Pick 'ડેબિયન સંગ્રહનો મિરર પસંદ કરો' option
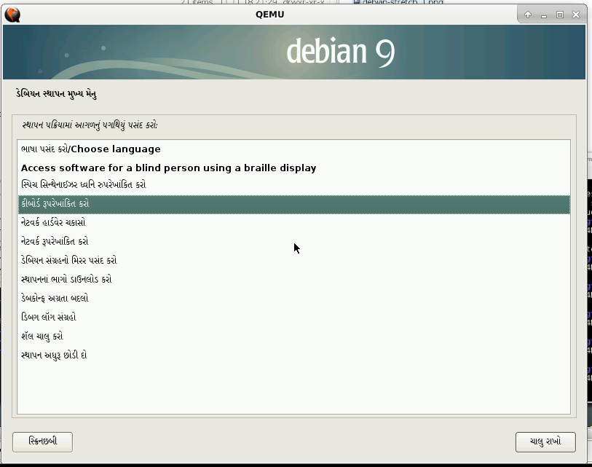Viewport: 592px width, 467px height. (x=293, y=260)
